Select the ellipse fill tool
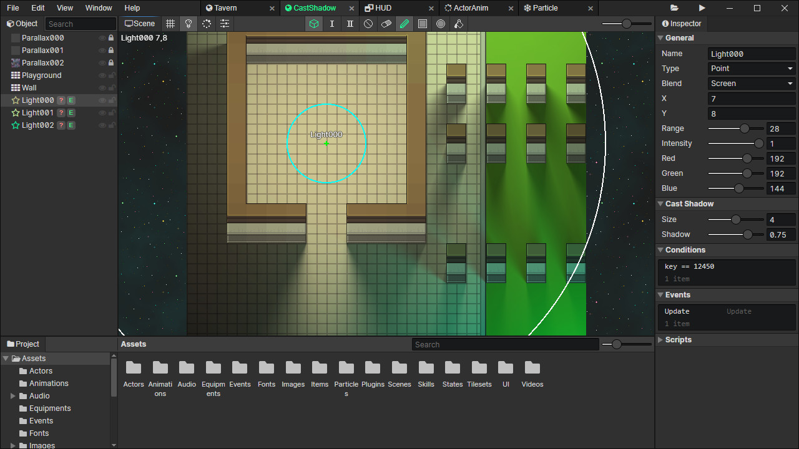 [x=441, y=23]
